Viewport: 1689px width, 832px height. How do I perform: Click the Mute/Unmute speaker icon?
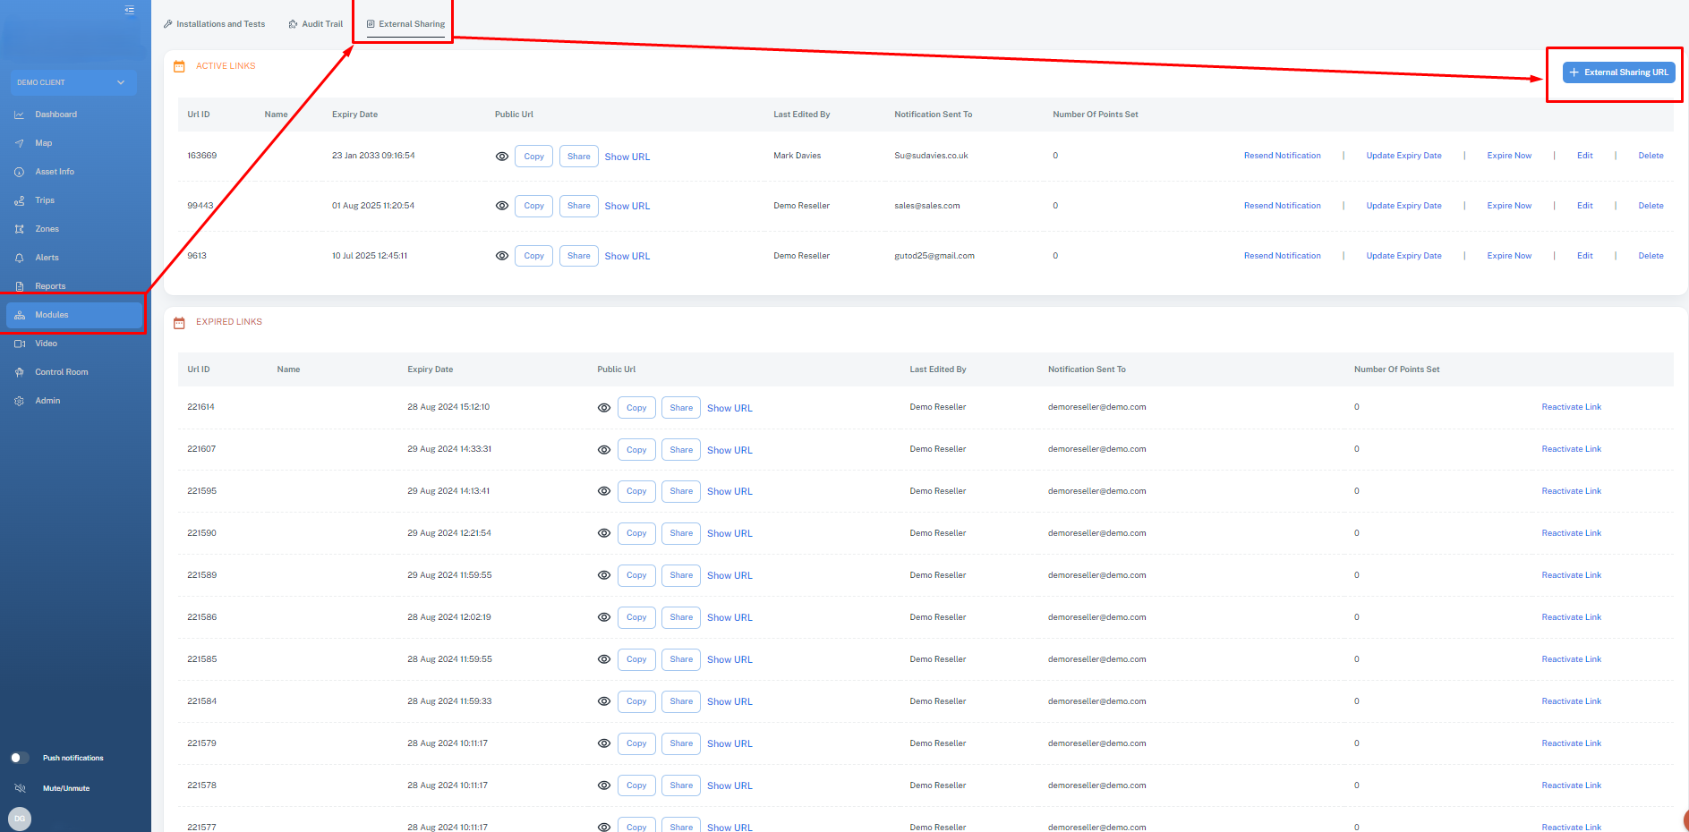[20, 788]
